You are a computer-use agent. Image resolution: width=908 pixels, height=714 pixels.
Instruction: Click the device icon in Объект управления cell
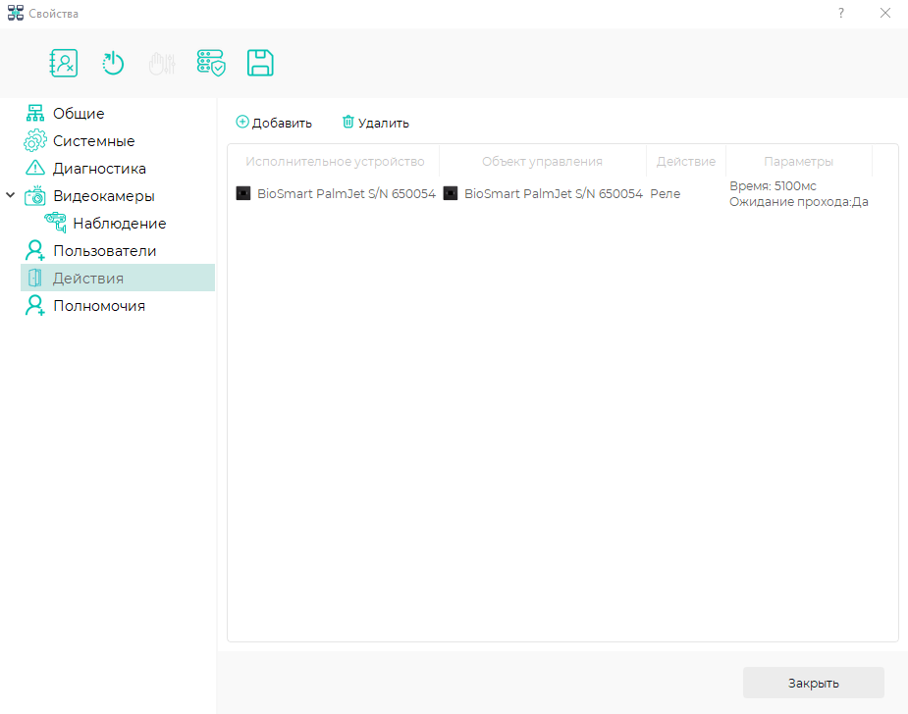pos(451,193)
